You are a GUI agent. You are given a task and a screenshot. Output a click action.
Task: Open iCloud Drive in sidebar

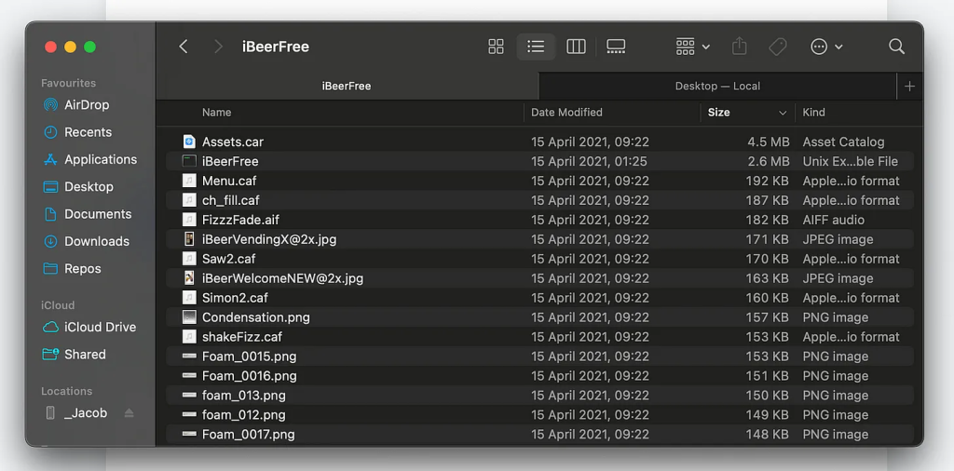coord(100,327)
